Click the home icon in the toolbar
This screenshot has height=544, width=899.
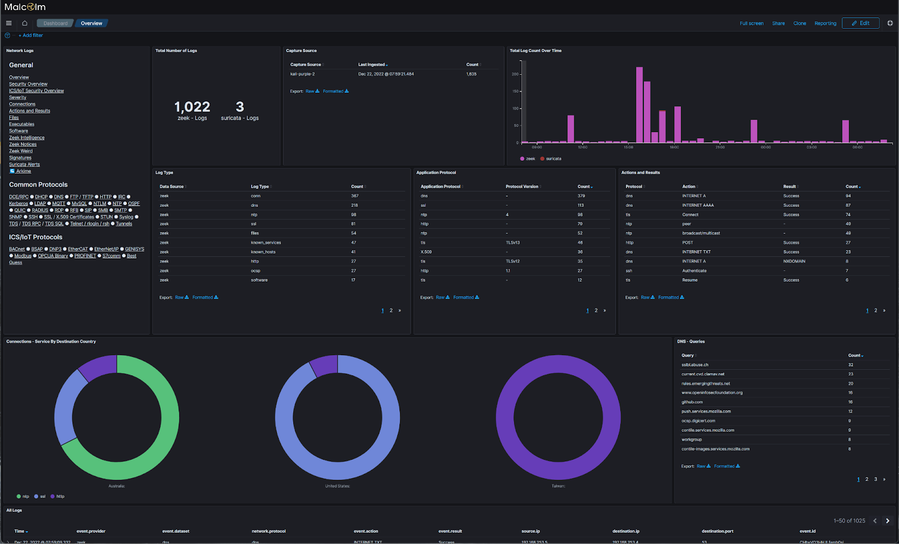click(24, 23)
